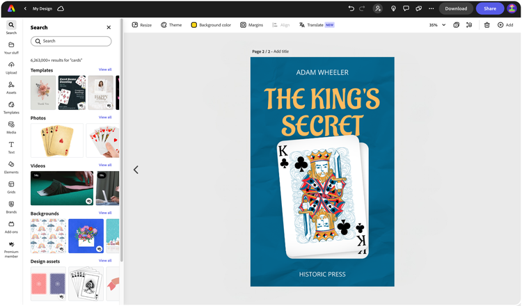This screenshot has height=306, width=522.
Task: Open the Theme toolbar option
Action: pos(171,25)
